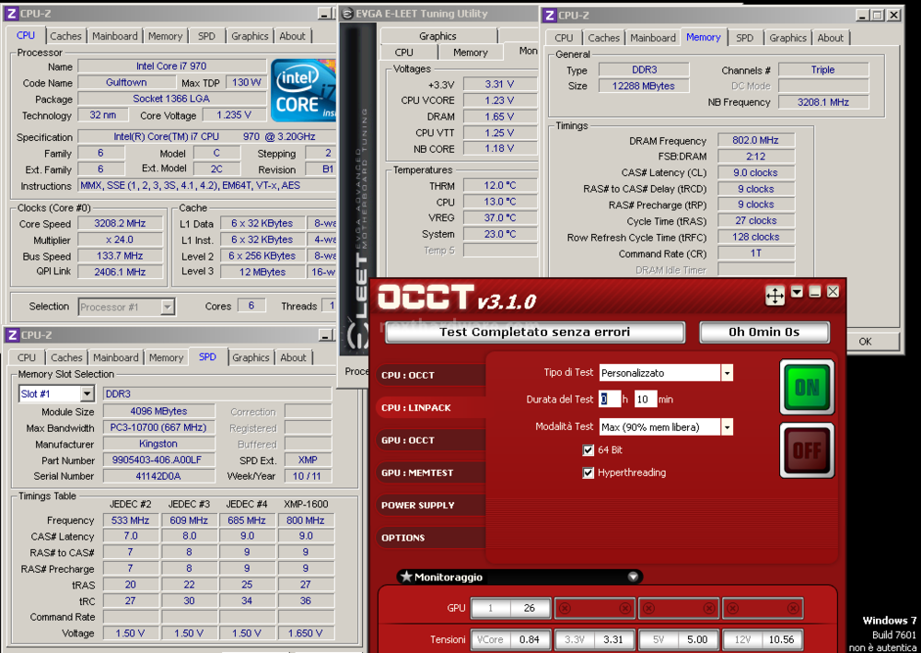921x653 pixels.
Task: Click the "3208.2 MHz" core speed value
Action: click(120, 223)
